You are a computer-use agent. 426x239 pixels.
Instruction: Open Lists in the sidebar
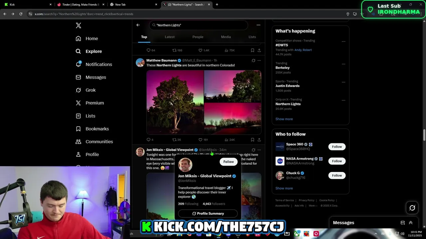86,116
